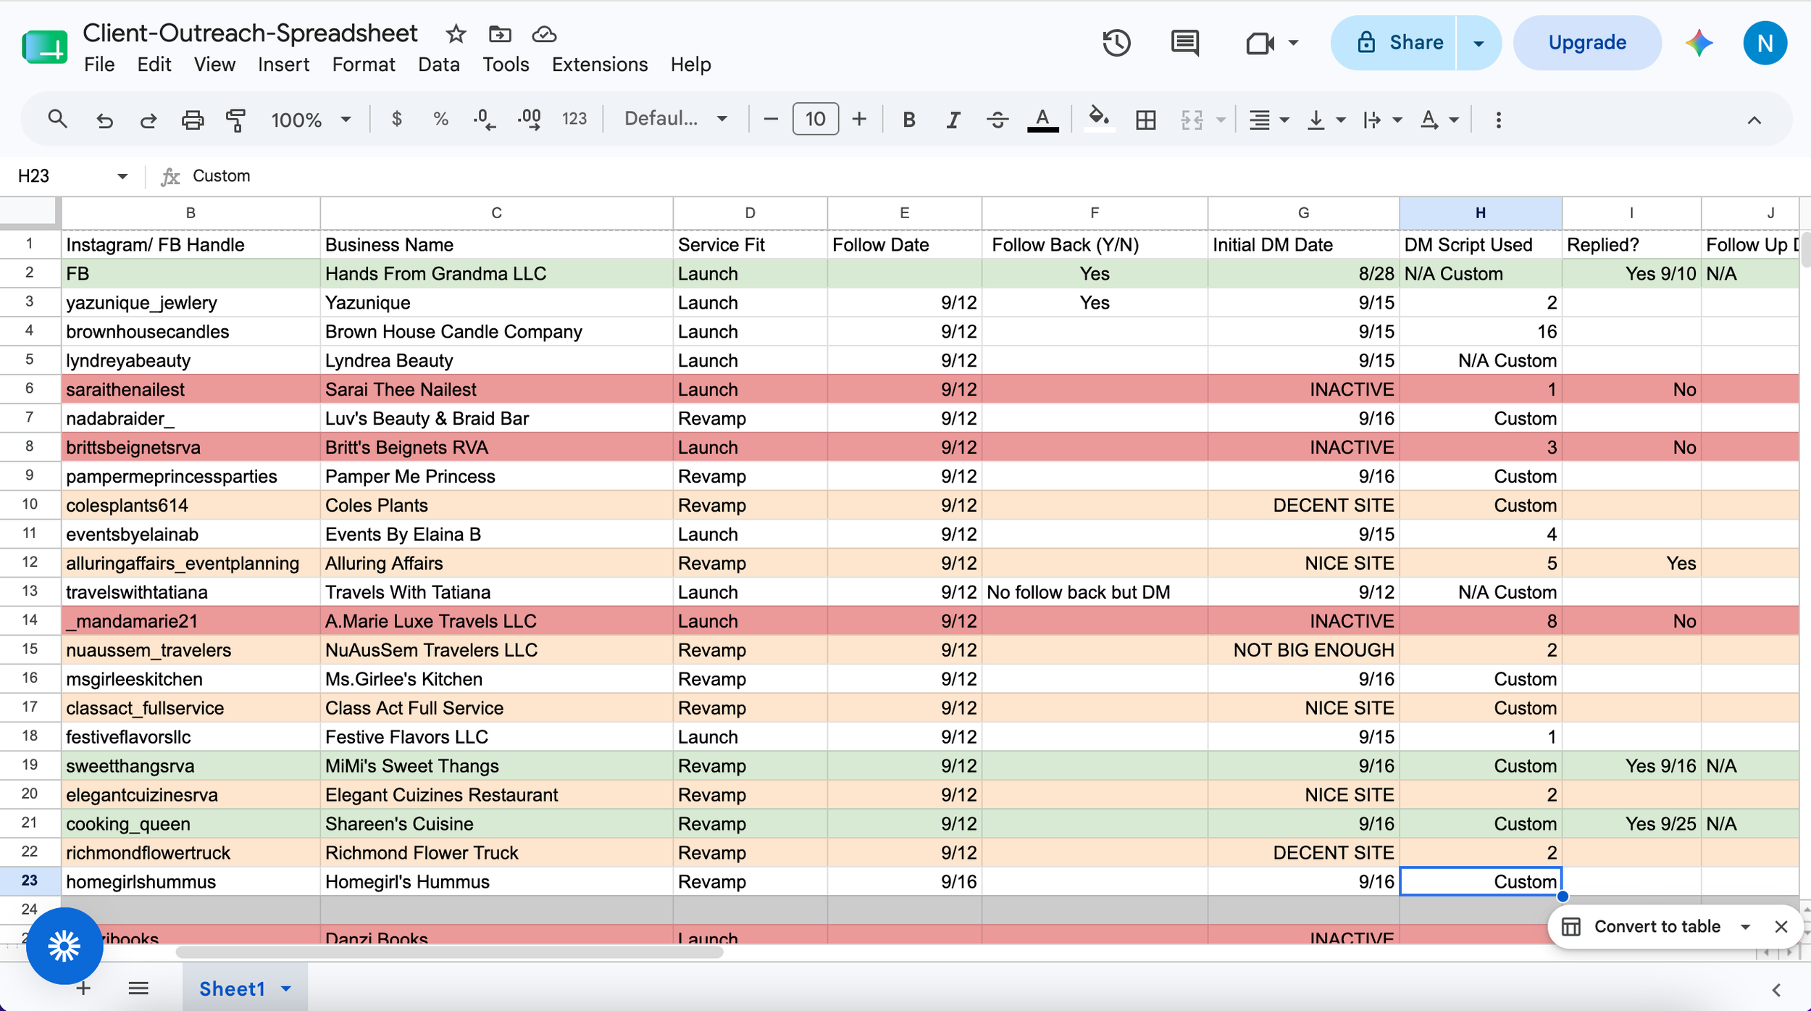
Task: Click Convert to table button
Action: [x=1641, y=926]
